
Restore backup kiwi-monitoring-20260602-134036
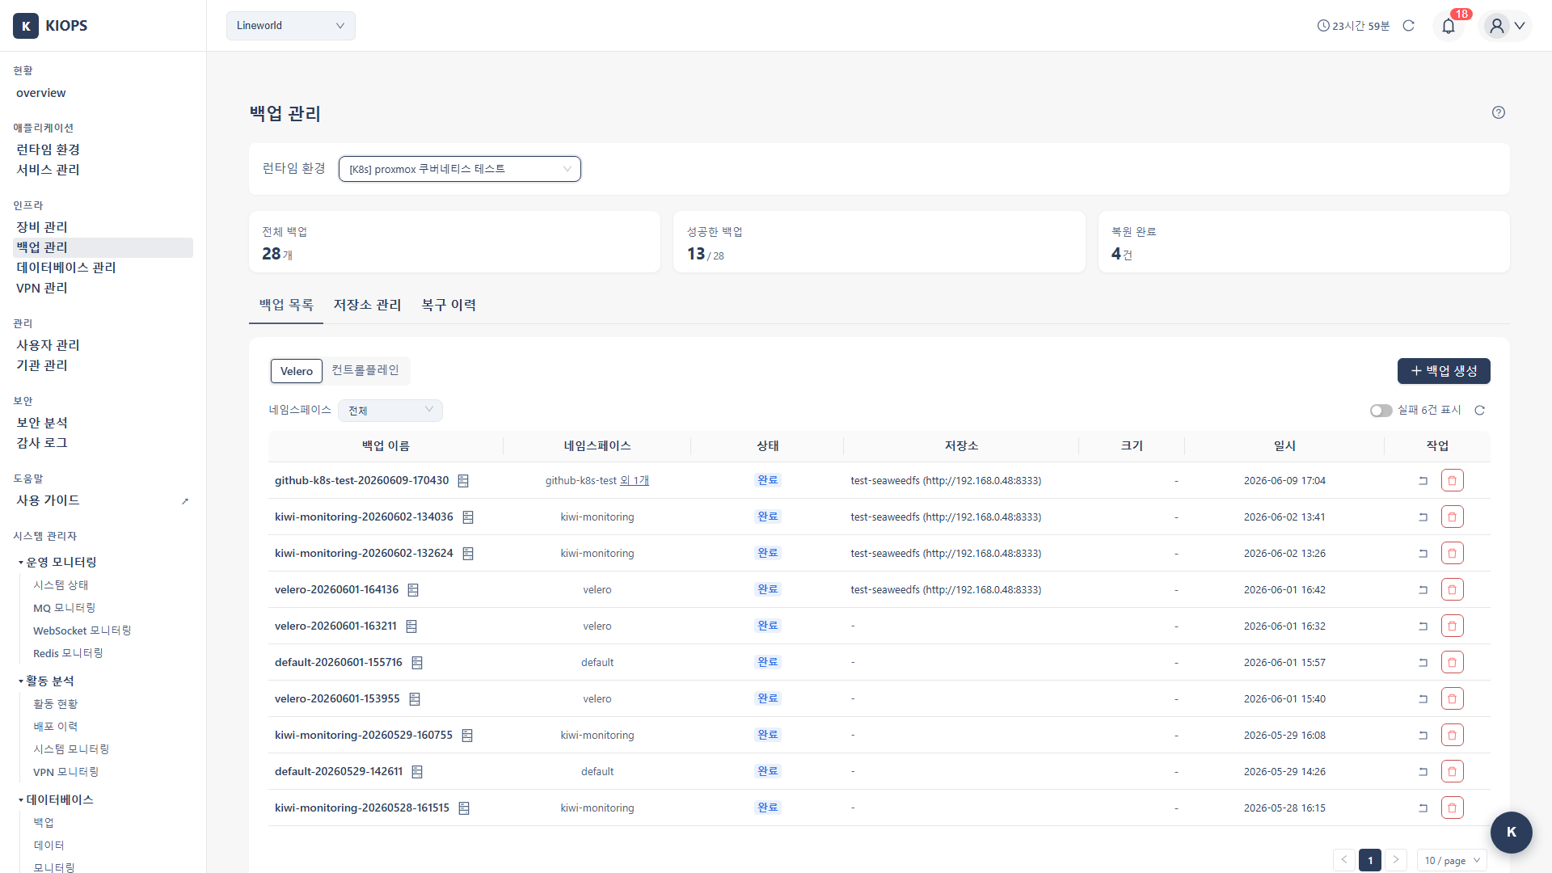(x=1423, y=517)
